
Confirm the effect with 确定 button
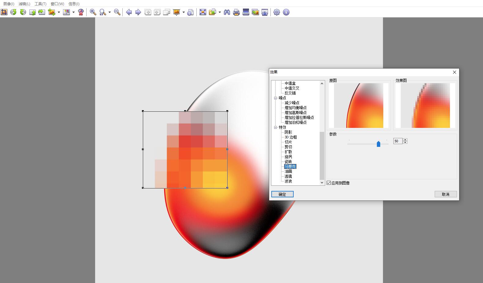282,194
